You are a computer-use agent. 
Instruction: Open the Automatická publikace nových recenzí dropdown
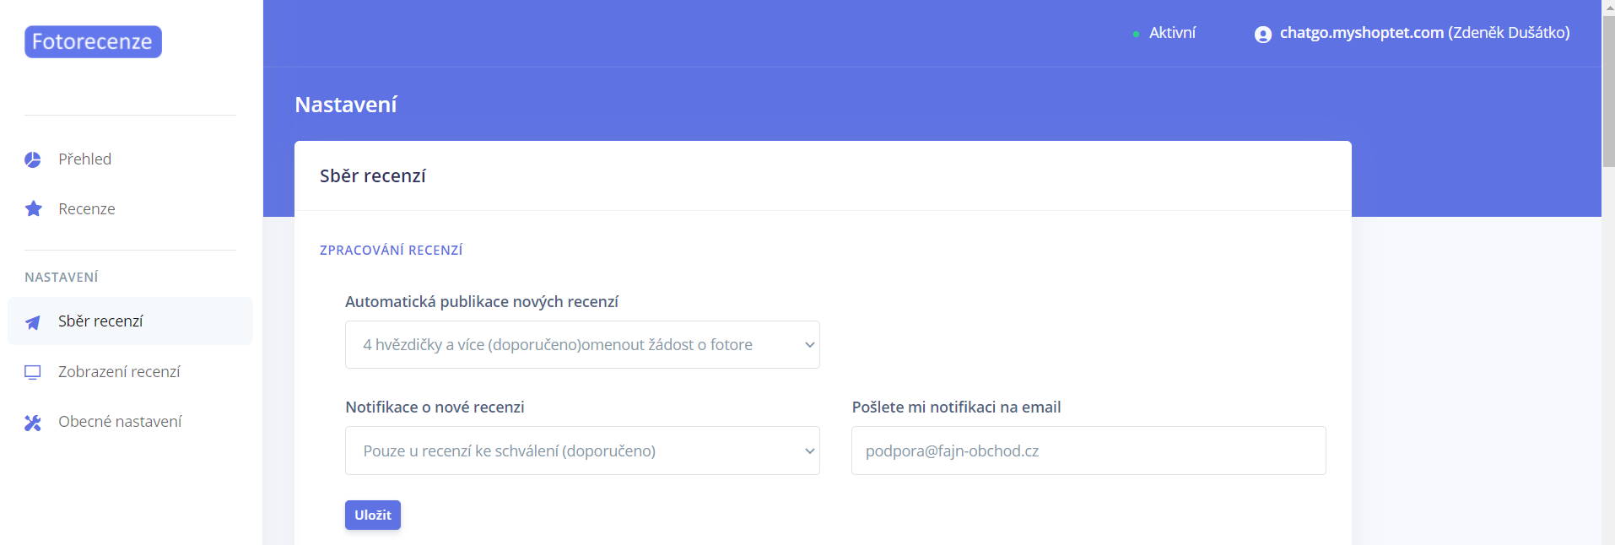[x=582, y=344]
